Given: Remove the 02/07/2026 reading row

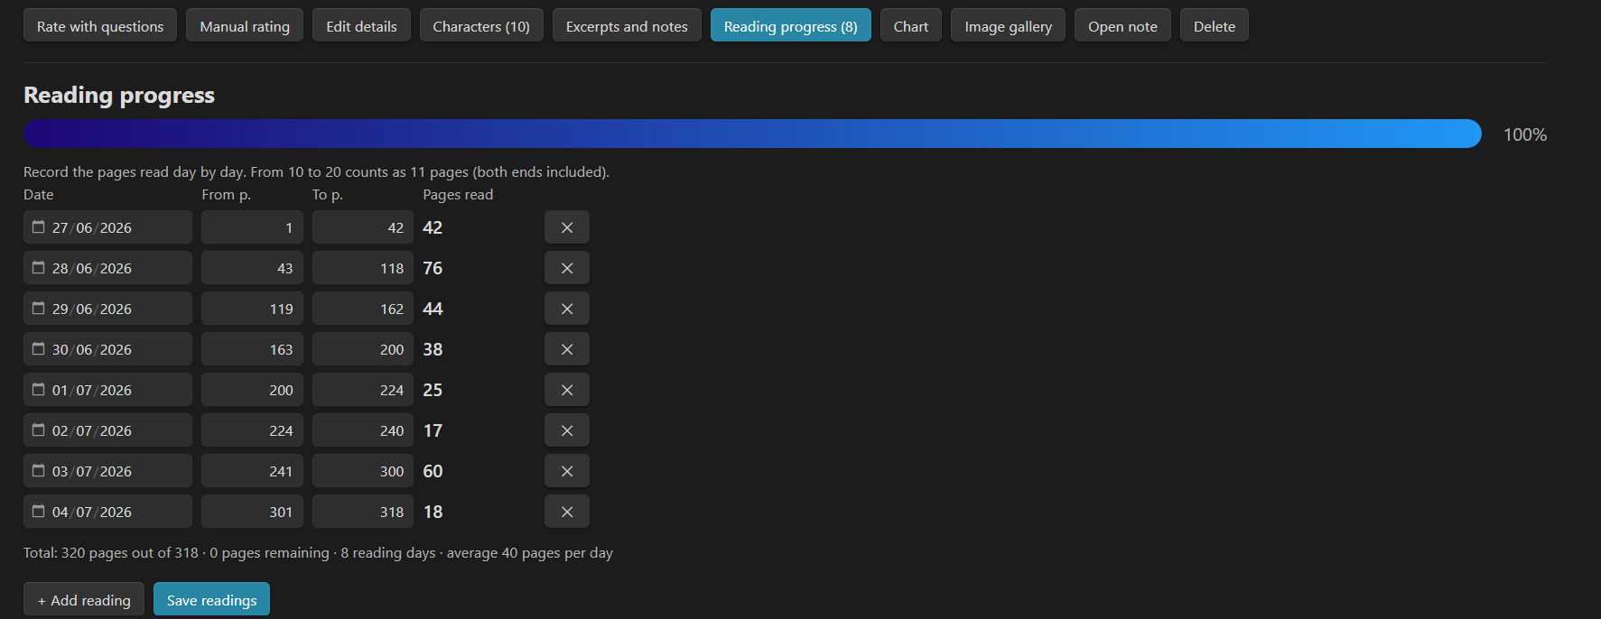Looking at the screenshot, I should point(567,430).
